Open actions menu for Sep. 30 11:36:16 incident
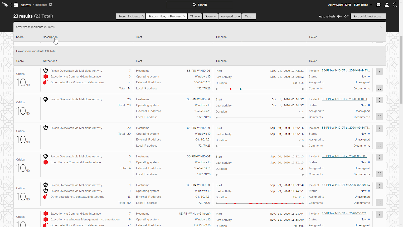 point(379,129)
